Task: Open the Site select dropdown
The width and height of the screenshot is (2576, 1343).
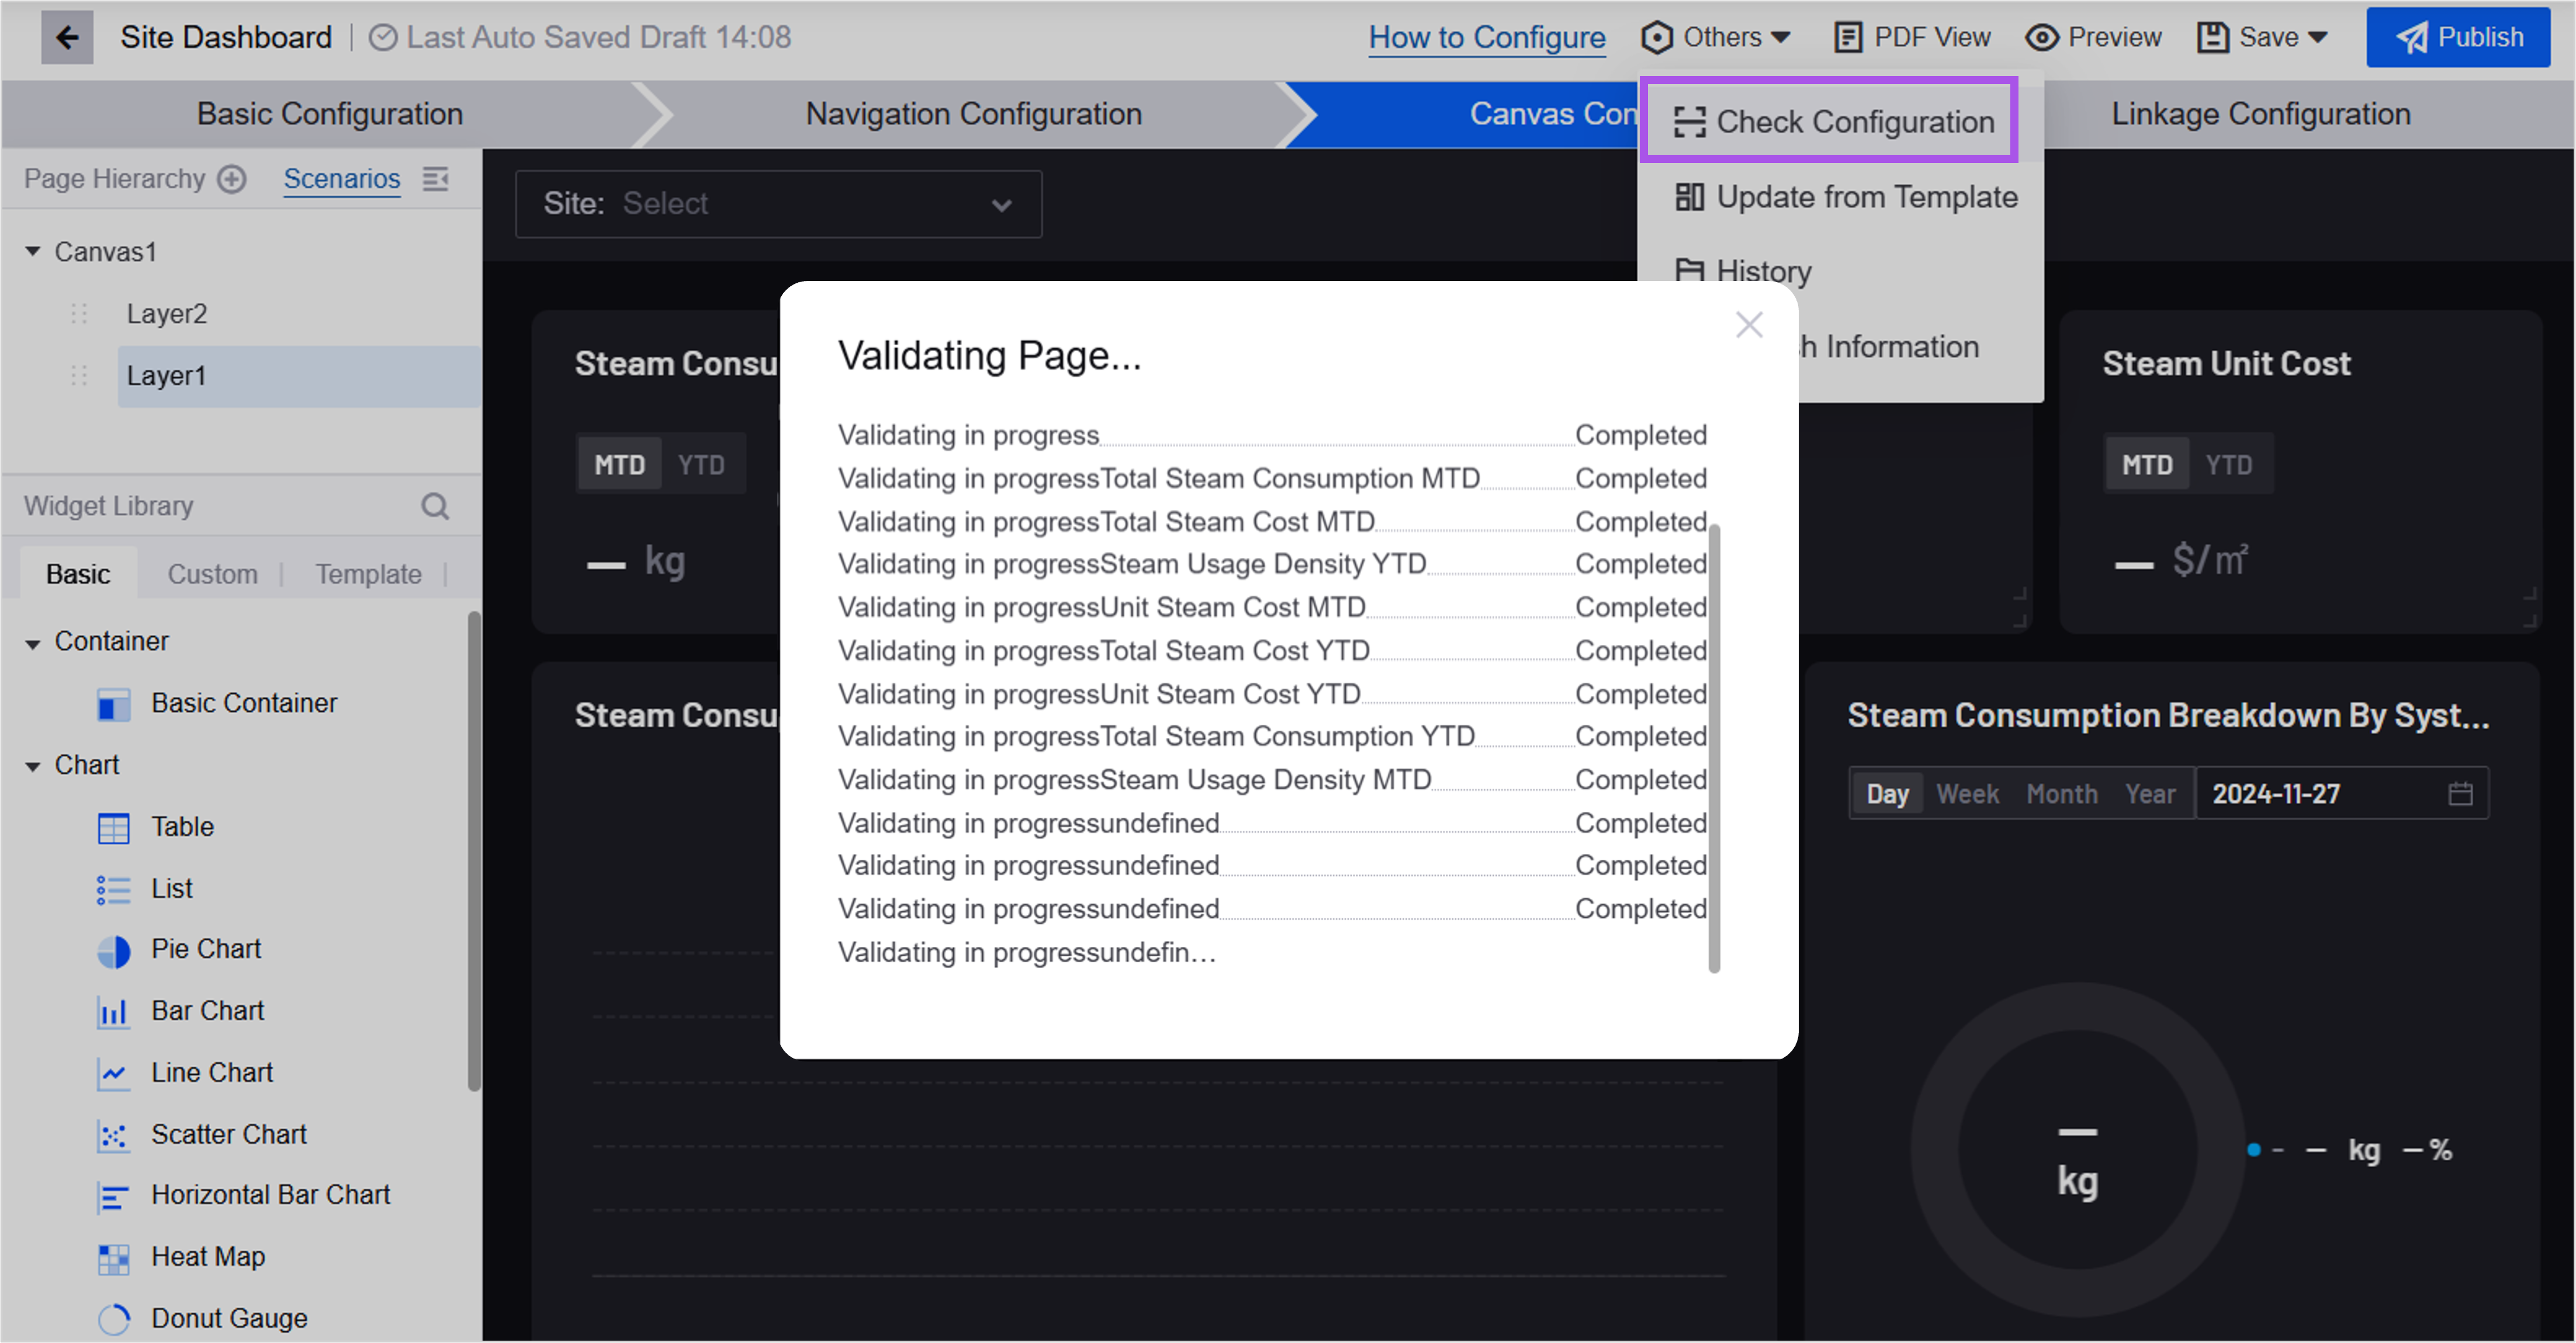Action: pyautogui.click(x=778, y=204)
